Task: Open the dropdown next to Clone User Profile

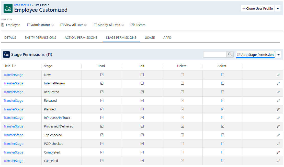Action: 278,8
